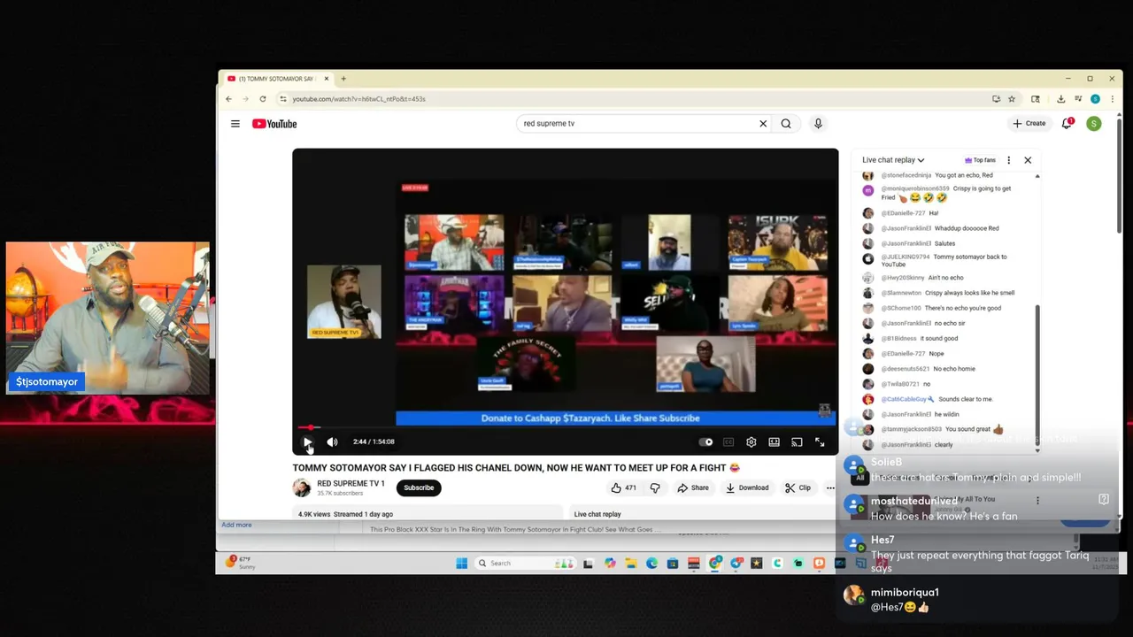Viewport: 1133px width, 637px height.
Task: Open live chat more options menu
Action: (x=1008, y=160)
